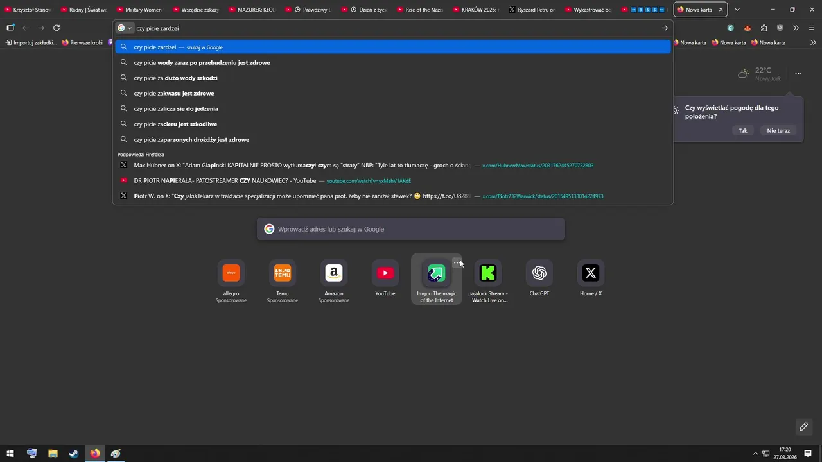The width and height of the screenshot is (822, 462).
Task: Click Tak on the weather location prompt
Action: pos(742,131)
